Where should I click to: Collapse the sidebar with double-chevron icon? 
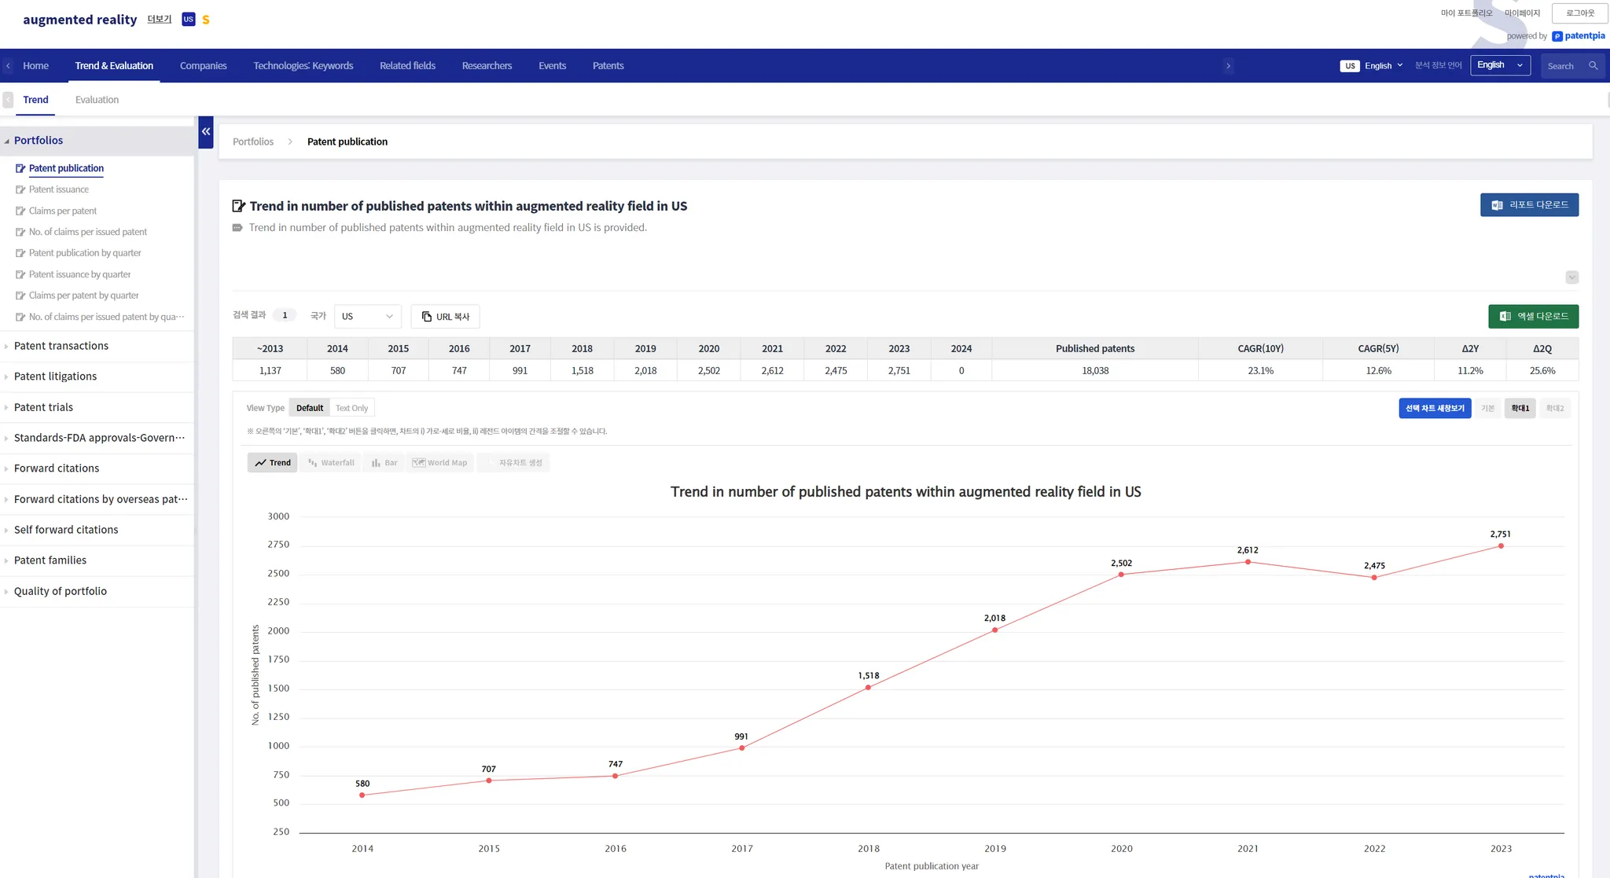tap(205, 132)
